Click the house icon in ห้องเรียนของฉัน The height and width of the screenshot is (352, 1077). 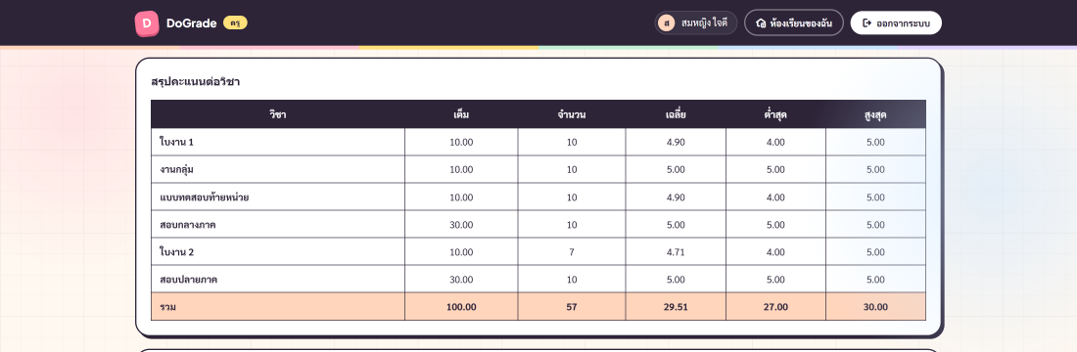761,23
